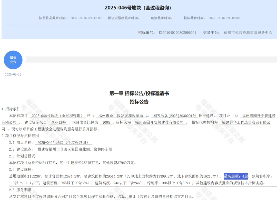277x200 pixels.
Task: Click section heading 1.招标条件
Action: 11,109
